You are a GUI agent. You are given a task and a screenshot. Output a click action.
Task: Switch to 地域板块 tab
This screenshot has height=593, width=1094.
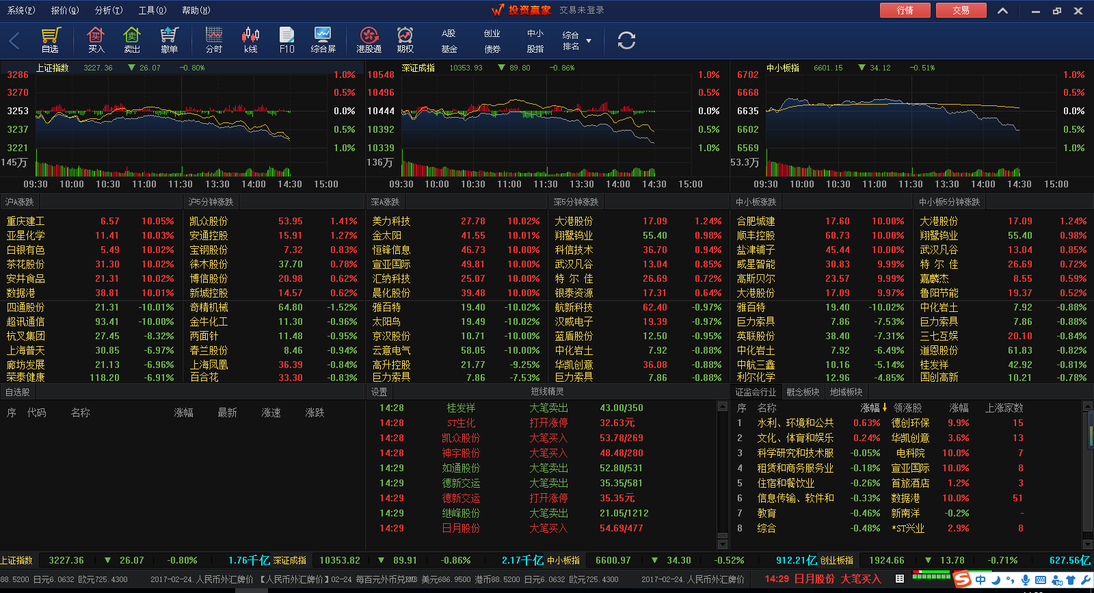point(846,392)
